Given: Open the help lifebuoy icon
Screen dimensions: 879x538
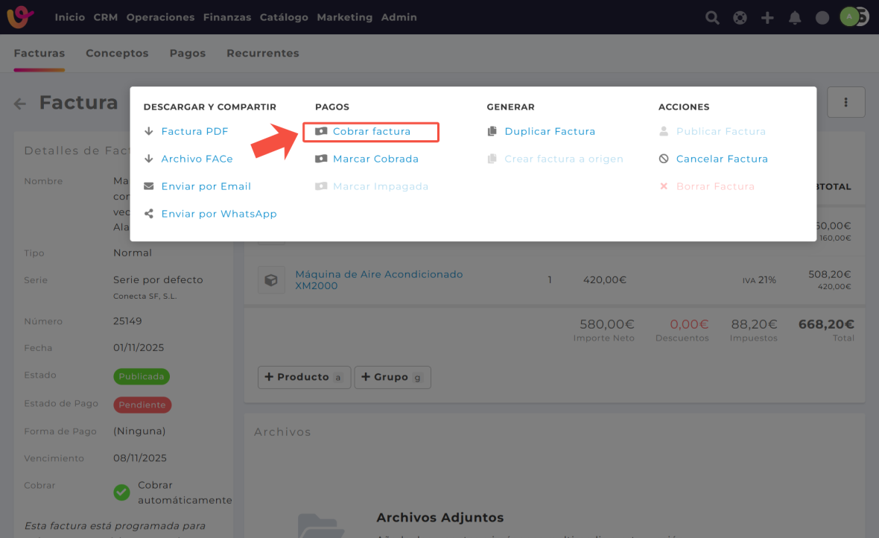Looking at the screenshot, I should click(x=740, y=18).
